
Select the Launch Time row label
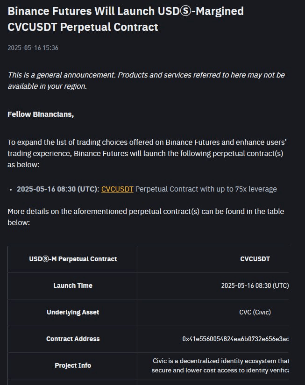point(73,285)
